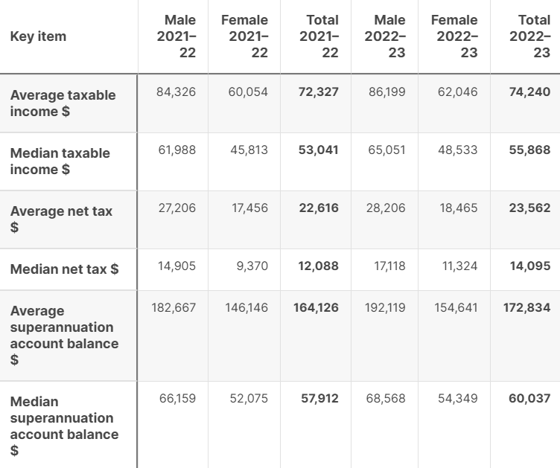Click the "Key item" column header
The image size is (560, 468).
tap(38, 36)
